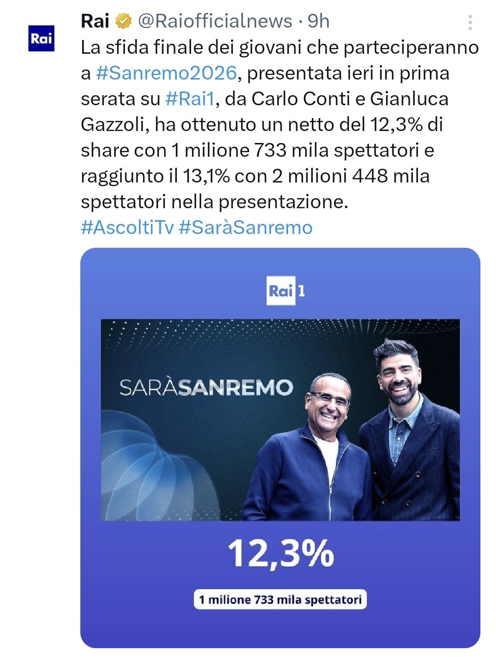Click the 9h timestamp of the tweet

pos(318,21)
